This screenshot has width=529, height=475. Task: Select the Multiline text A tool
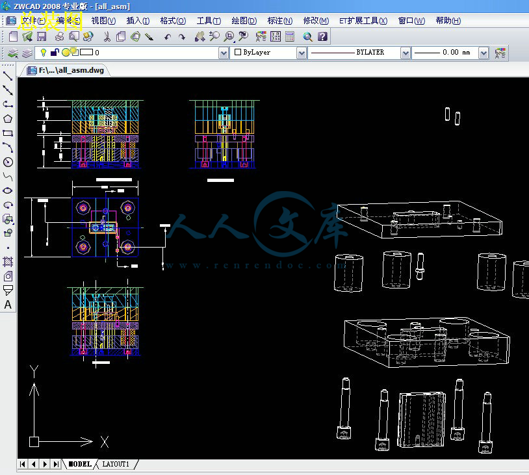point(8,305)
